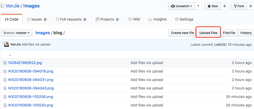Click '10 minutes ago' latest commit time
The width and height of the screenshot is (254, 109).
240,44
